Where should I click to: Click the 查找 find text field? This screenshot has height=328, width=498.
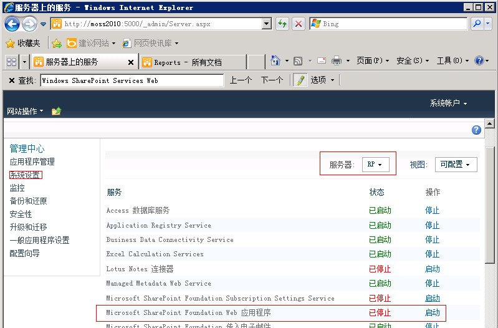click(x=132, y=80)
